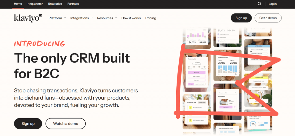Click the search magnifier icon
This screenshot has height=136, width=295.
(260, 4)
